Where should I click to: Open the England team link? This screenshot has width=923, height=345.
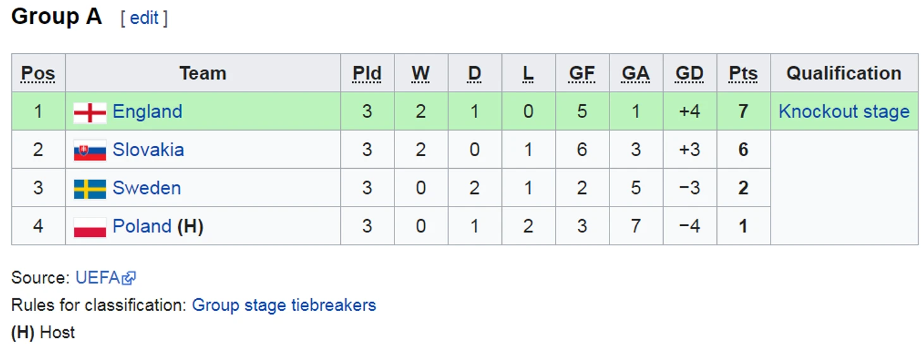[x=147, y=112]
